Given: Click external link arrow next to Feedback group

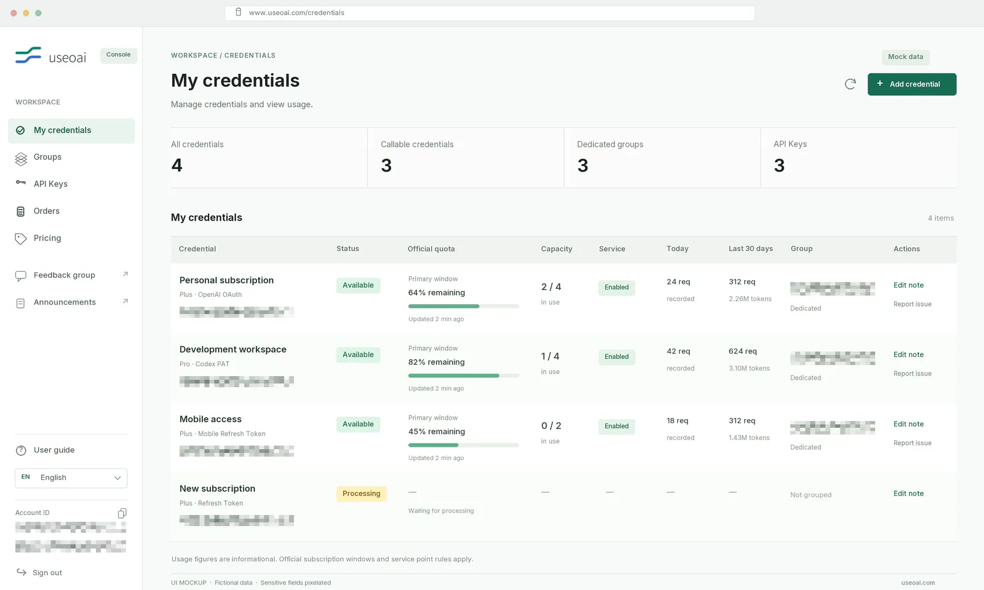Looking at the screenshot, I should pos(125,274).
